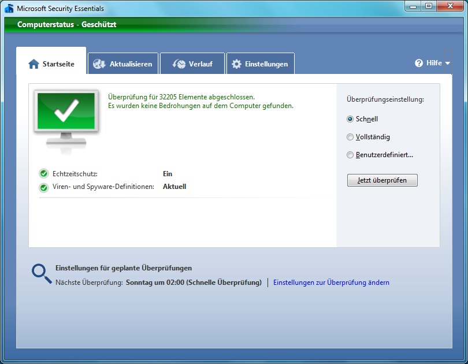Maximize the Security Essentials window
The width and height of the screenshot is (468, 364).
tap(429, 6)
